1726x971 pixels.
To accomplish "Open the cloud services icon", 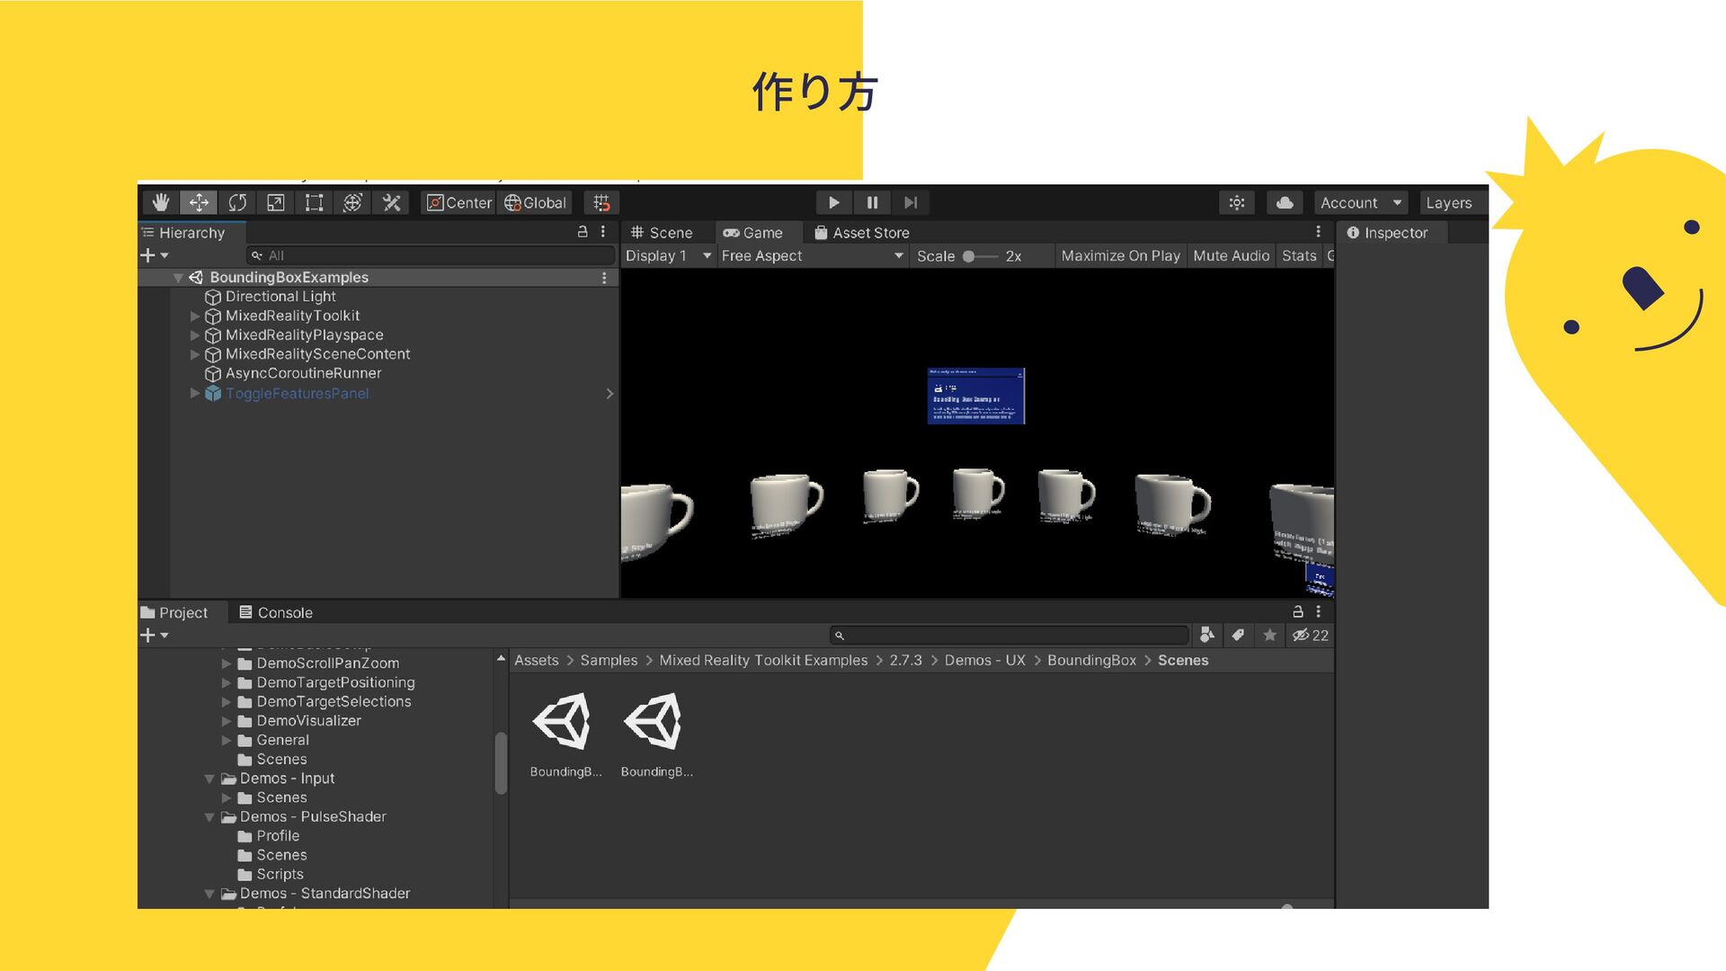I will pos(1285,203).
